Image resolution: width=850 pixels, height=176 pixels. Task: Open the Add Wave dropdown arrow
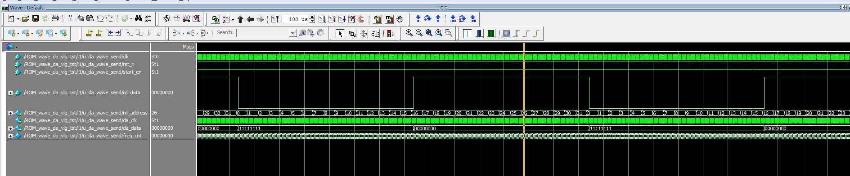click(x=18, y=34)
